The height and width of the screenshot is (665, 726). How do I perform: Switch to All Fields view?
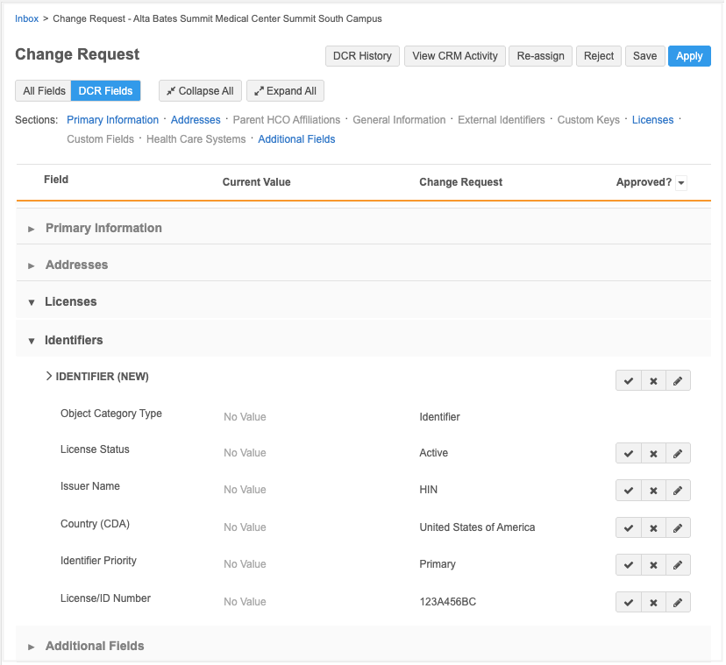[44, 91]
